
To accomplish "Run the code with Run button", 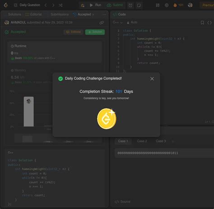I will coord(95,5).
